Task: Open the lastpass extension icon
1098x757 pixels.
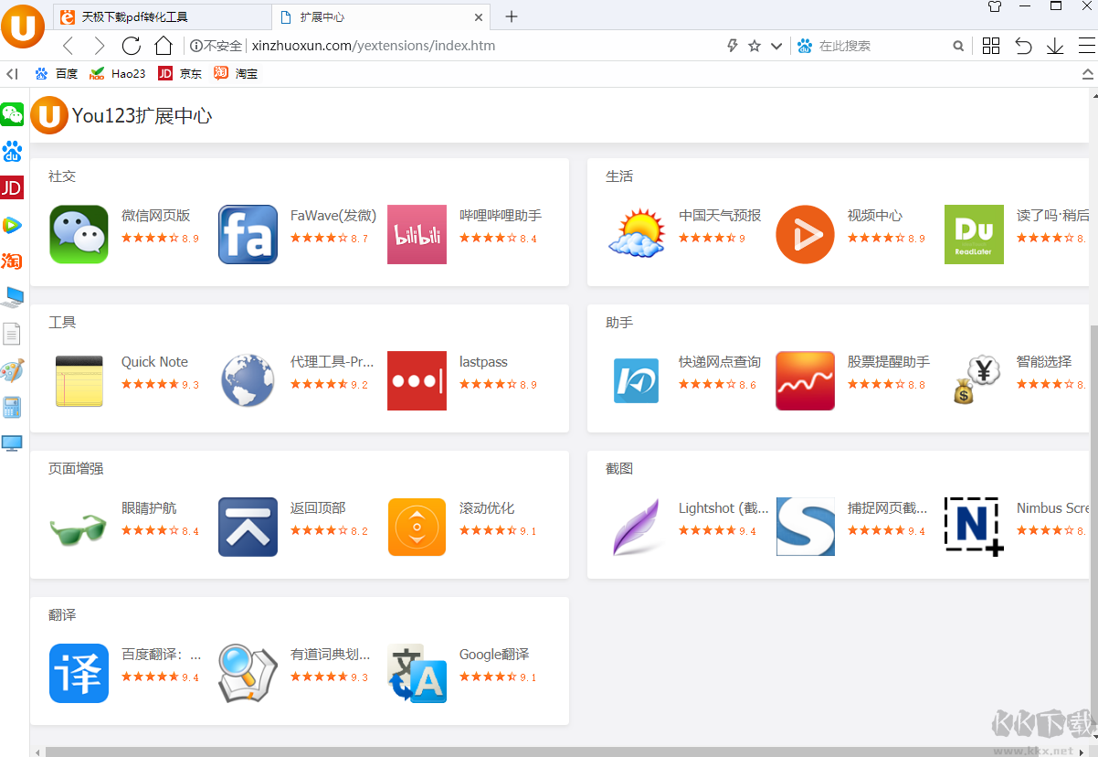Action: pos(417,380)
